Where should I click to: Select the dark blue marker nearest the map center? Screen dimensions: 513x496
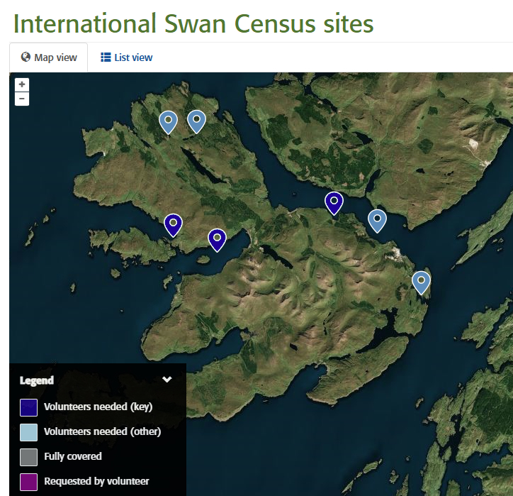(217, 239)
